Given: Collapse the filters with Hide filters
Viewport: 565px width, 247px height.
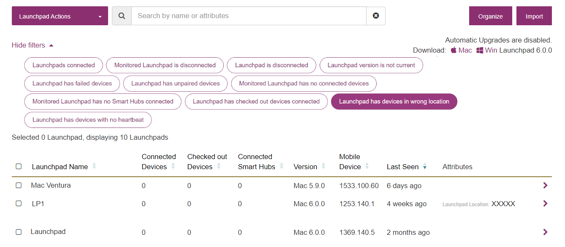Looking at the screenshot, I should [x=29, y=45].
